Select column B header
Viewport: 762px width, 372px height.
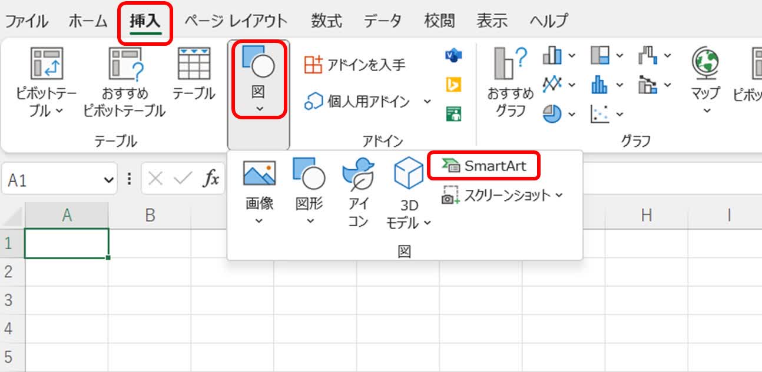click(150, 216)
